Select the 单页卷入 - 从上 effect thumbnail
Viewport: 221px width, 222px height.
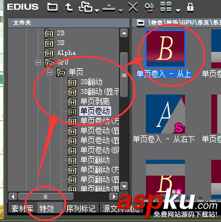click(x=165, y=49)
